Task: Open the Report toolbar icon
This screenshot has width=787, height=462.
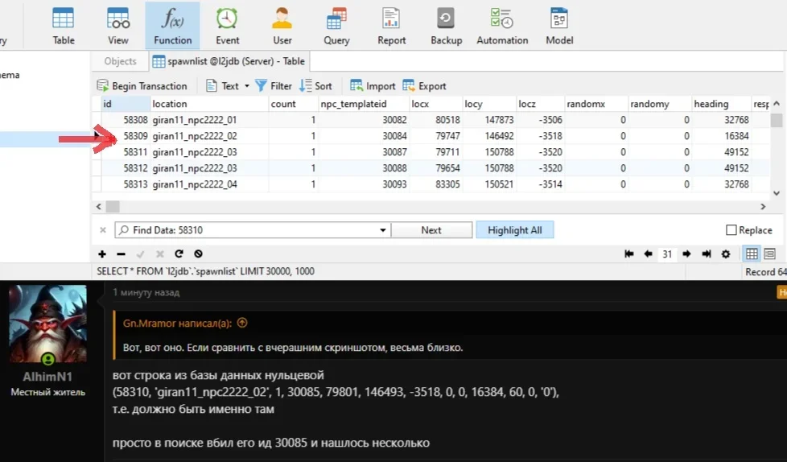Action: [392, 26]
